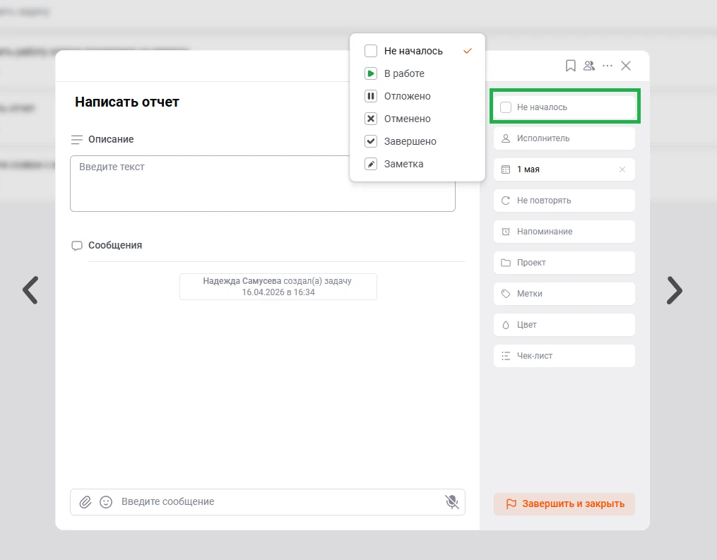Clear the 1 мая date with x
This screenshot has height=560, width=717.
[622, 169]
